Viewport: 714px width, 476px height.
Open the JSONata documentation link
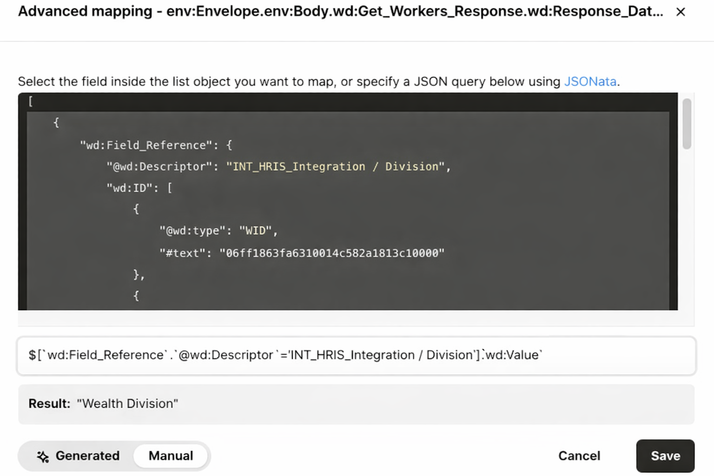(590, 81)
